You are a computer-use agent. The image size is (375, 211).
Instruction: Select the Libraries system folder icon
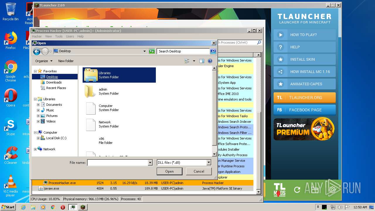point(91,75)
